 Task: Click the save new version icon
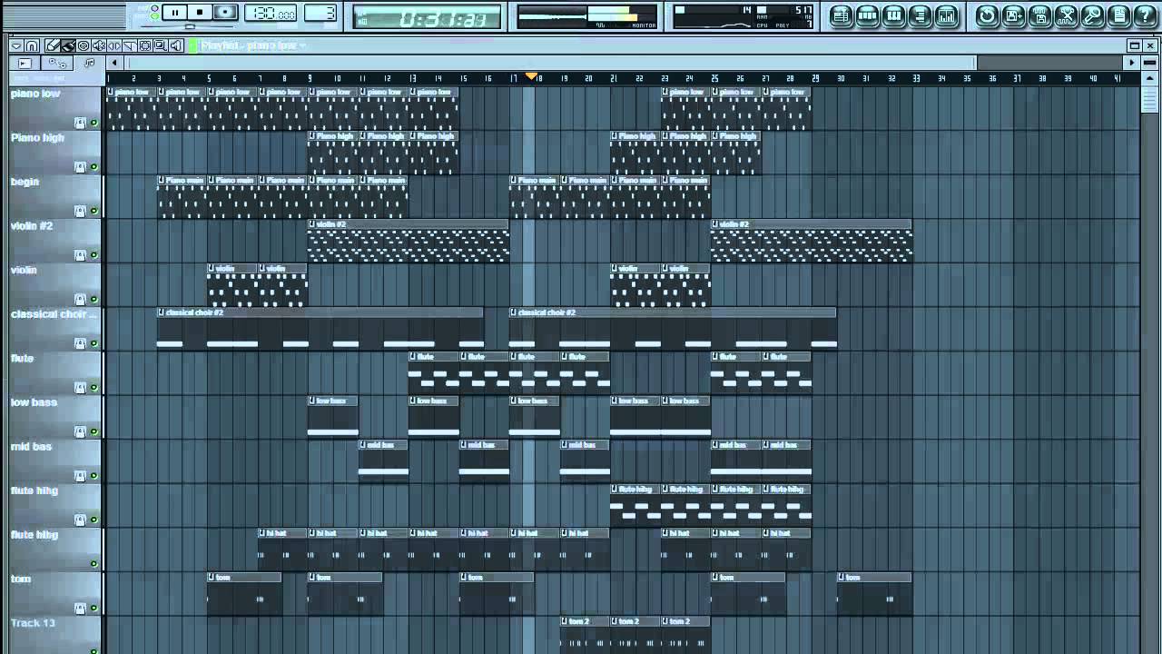(x=1013, y=15)
